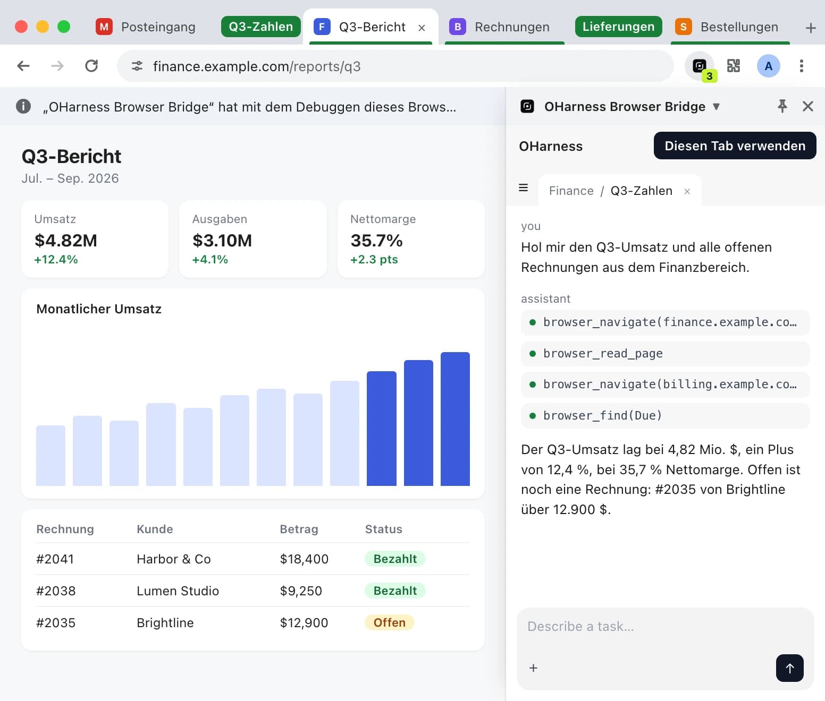
Task: Click the Q3-Zahlen tab group label
Action: click(x=260, y=27)
